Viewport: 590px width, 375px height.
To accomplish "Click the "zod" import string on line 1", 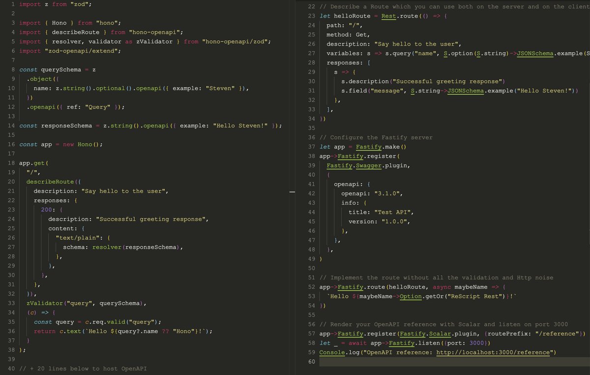I will 81,4.
